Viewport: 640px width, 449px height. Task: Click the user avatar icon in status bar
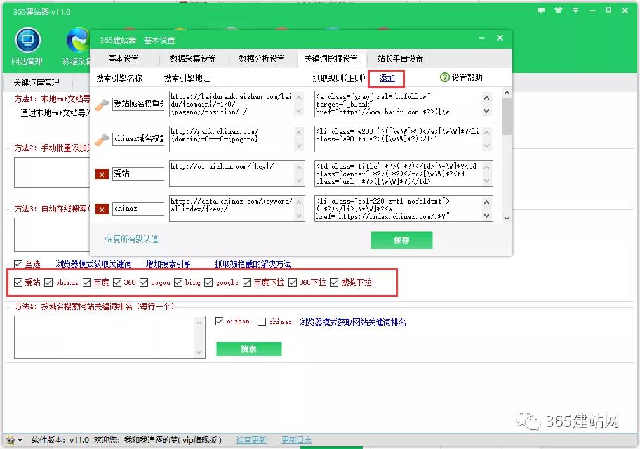tap(10, 440)
